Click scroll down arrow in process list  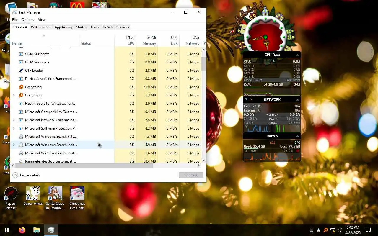(203, 160)
